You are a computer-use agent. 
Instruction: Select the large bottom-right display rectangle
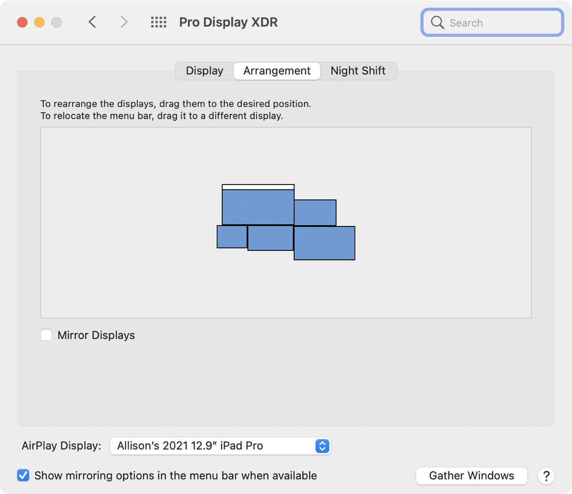[324, 243]
